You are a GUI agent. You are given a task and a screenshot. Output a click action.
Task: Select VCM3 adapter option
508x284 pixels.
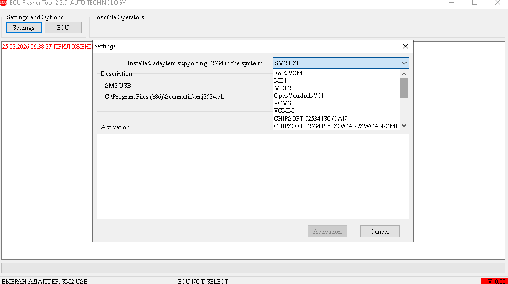click(x=282, y=103)
